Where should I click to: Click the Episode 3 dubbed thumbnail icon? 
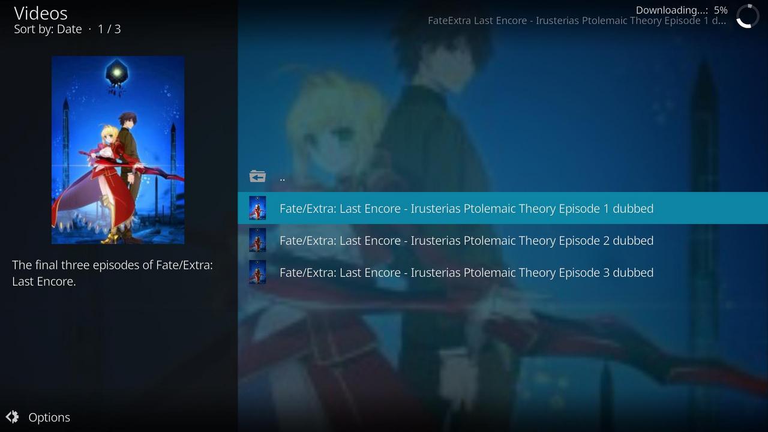[x=257, y=272]
